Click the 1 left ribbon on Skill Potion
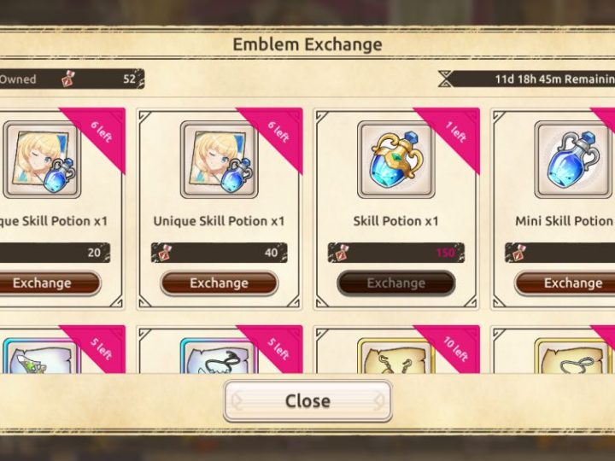The width and height of the screenshot is (615, 461). 455,132
